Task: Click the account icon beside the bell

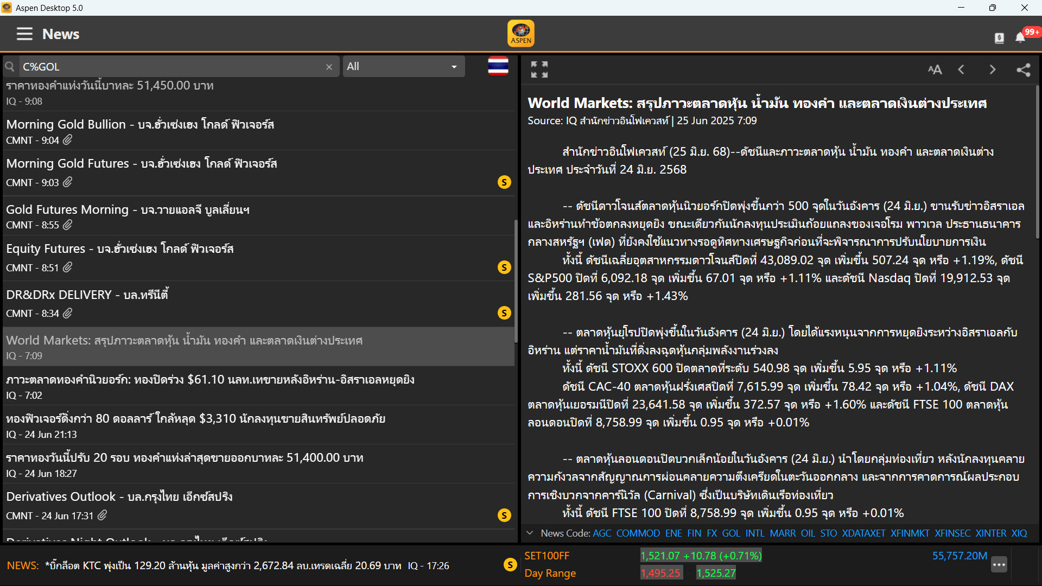Action: pyautogui.click(x=999, y=37)
